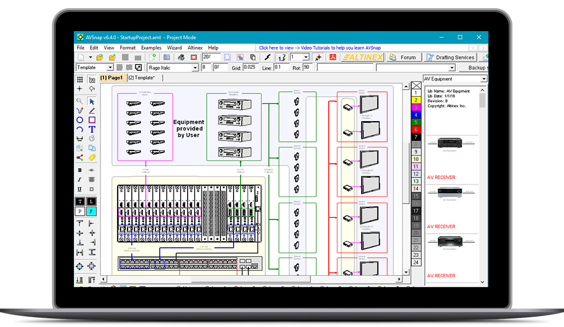Toggle italic text formatting
This screenshot has height=327, width=564.
(x=79, y=180)
